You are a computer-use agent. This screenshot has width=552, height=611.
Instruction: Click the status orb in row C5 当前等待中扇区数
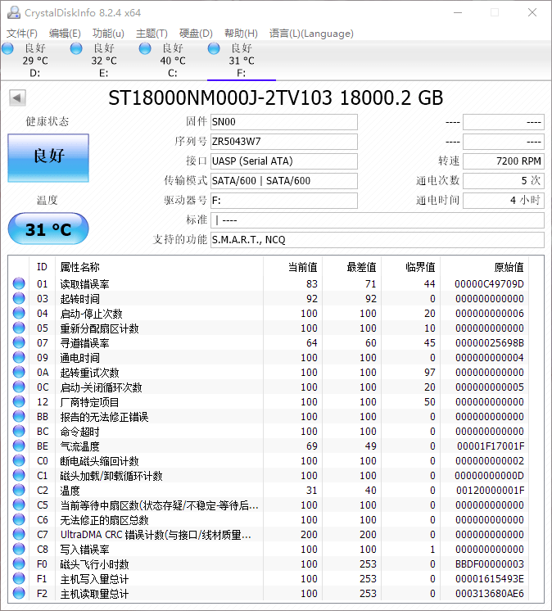click(19, 505)
